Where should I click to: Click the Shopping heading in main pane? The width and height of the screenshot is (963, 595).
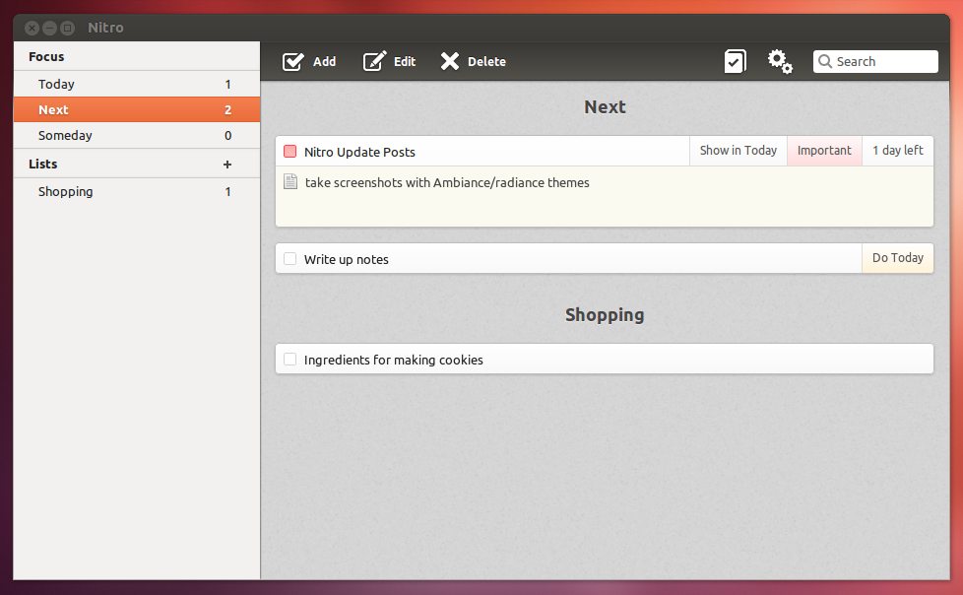point(605,314)
